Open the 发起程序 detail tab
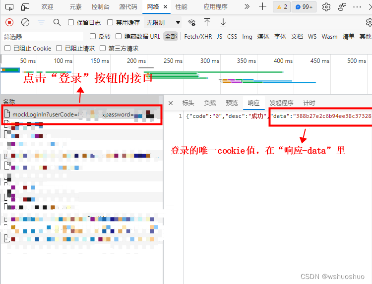This screenshot has width=372, height=284. [x=281, y=103]
